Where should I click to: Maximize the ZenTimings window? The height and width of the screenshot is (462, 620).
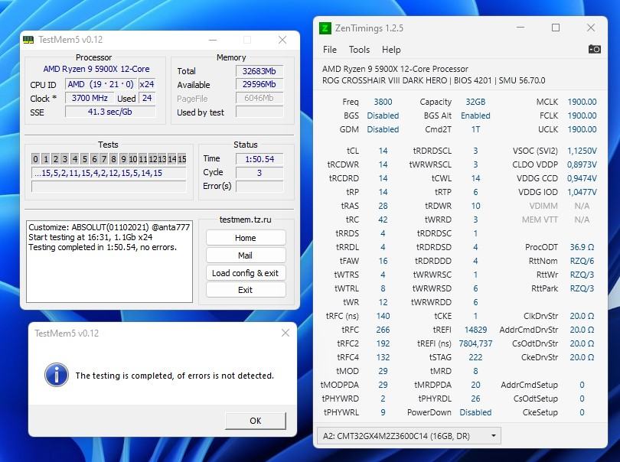(556, 28)
